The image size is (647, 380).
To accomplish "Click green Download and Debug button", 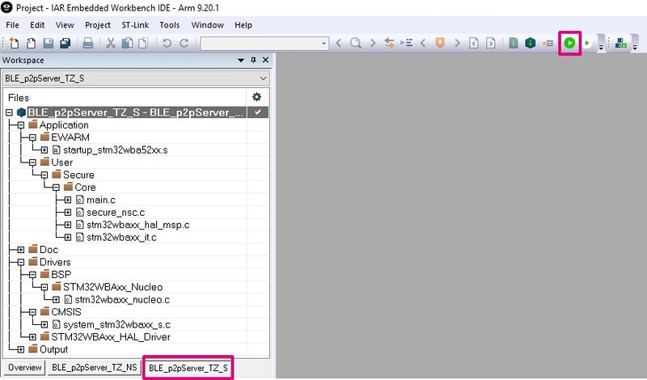I will [569, 43].
